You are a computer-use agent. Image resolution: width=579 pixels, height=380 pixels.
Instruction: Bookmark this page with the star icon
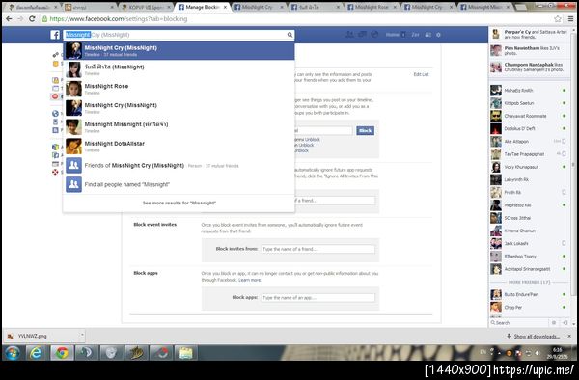558,19
